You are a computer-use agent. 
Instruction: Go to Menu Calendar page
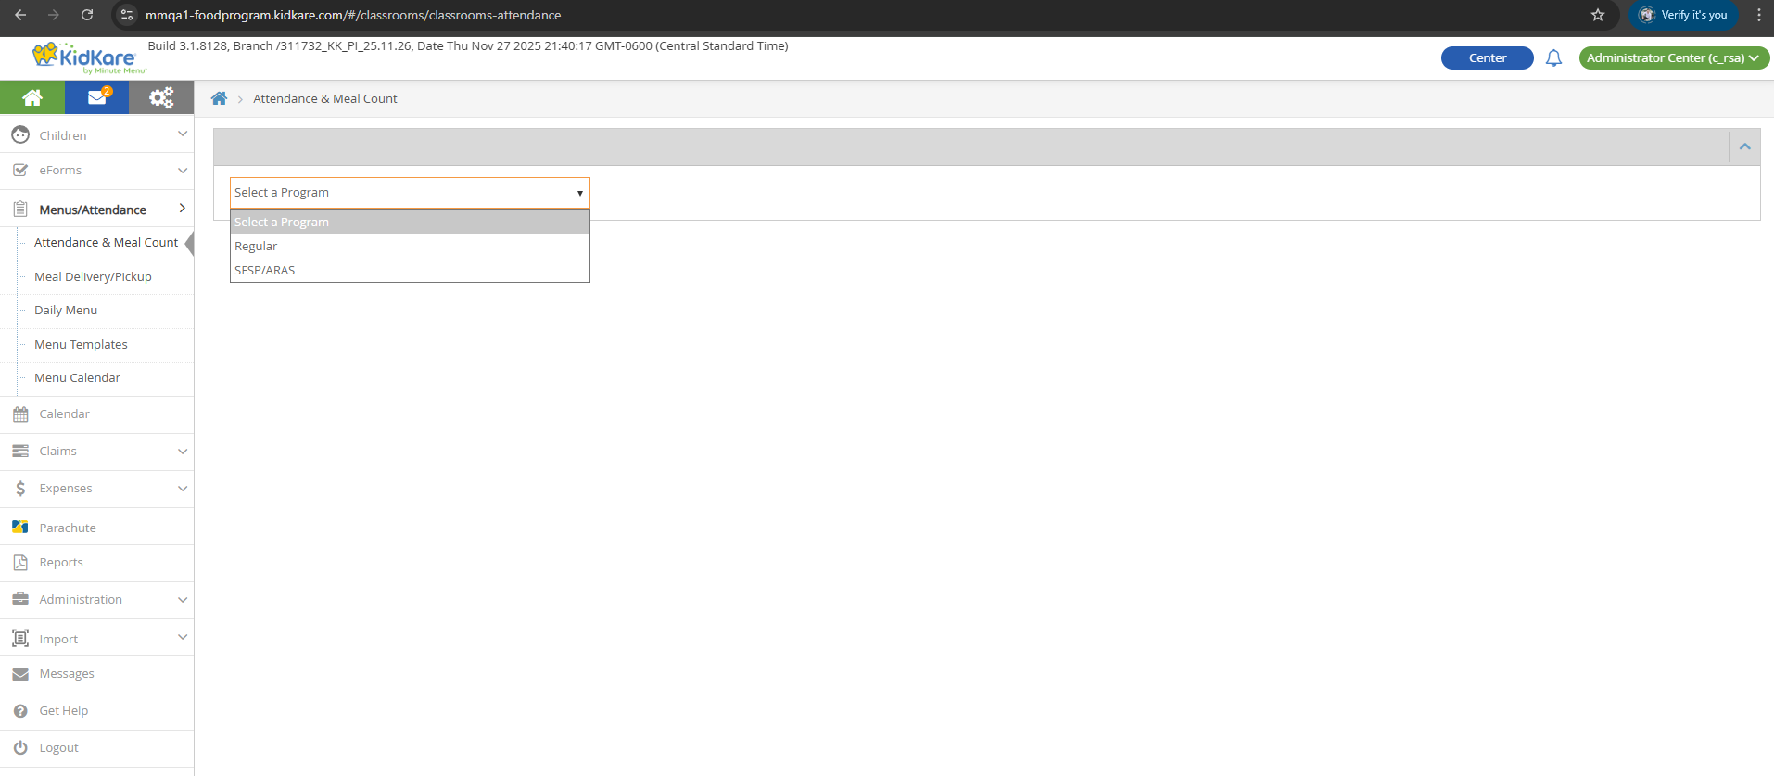coord(77,378)
